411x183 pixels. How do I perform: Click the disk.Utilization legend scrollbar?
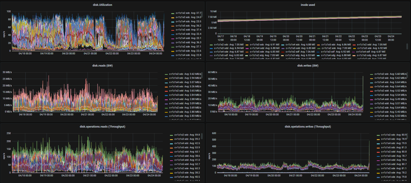click(201, 15)
